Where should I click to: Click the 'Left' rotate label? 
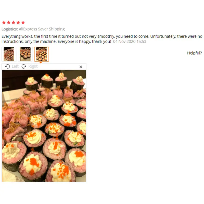(x=15, y=66)
